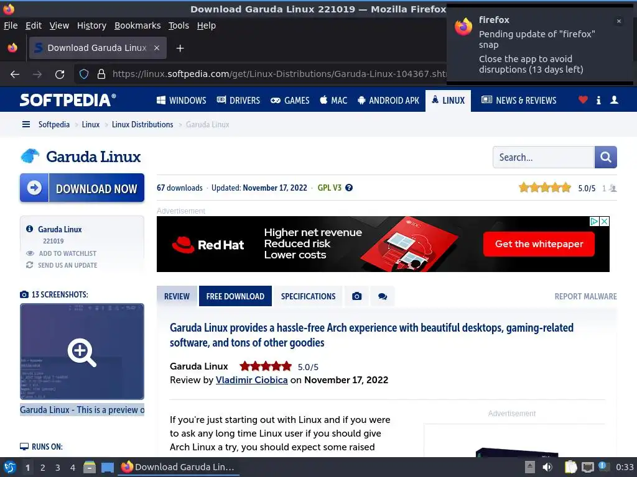Switch to virtual desktop 4
The height and width of the screenshot is (477, 637).
coord(73,468)
